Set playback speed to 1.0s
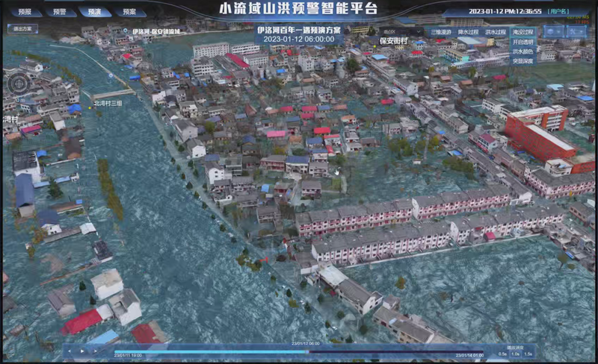598x364 pixels. 516,354
